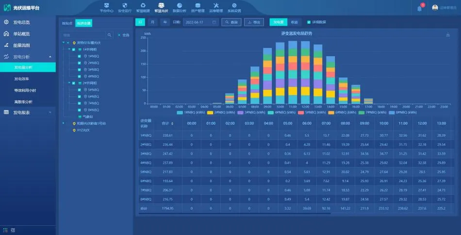This screenshot has width=461, height=235.
Task: Click the 气象站 weather station icon
Action: pyautogui.click(x=80, y=117)
